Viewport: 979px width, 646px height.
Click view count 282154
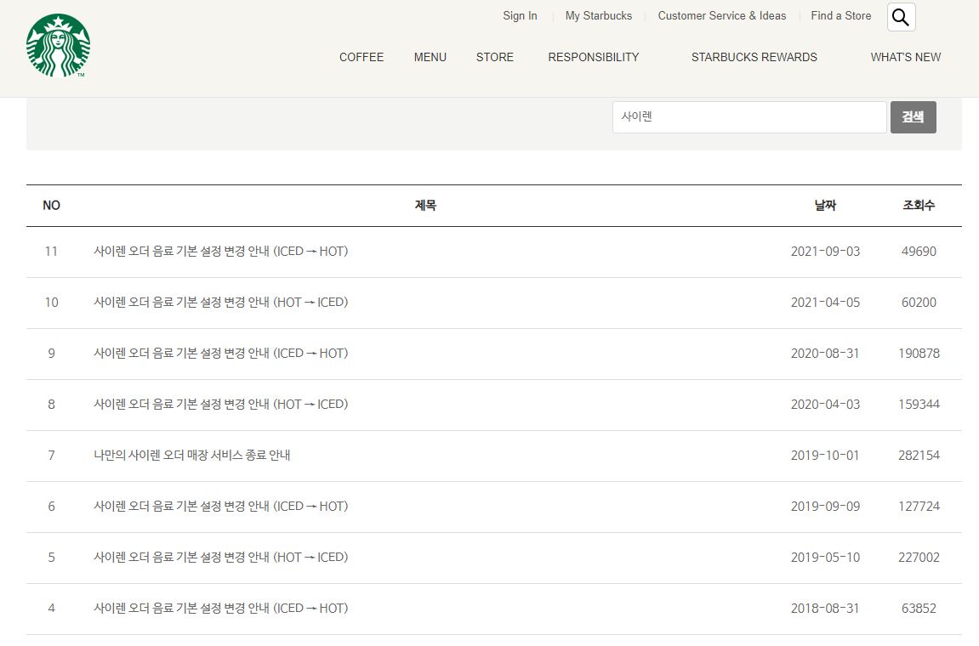click(x=919, y=456)
